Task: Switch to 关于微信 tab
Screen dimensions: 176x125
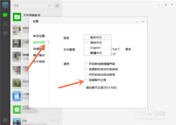Action: pyautogui.click(x=39, y=61)
